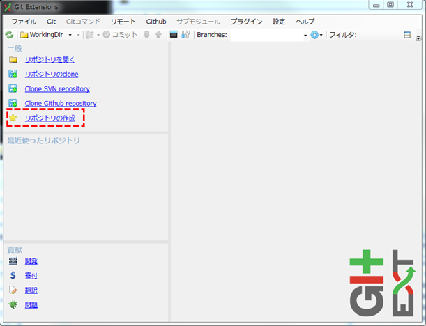
Task: Open the Github menu
Action: coord(156,22)
